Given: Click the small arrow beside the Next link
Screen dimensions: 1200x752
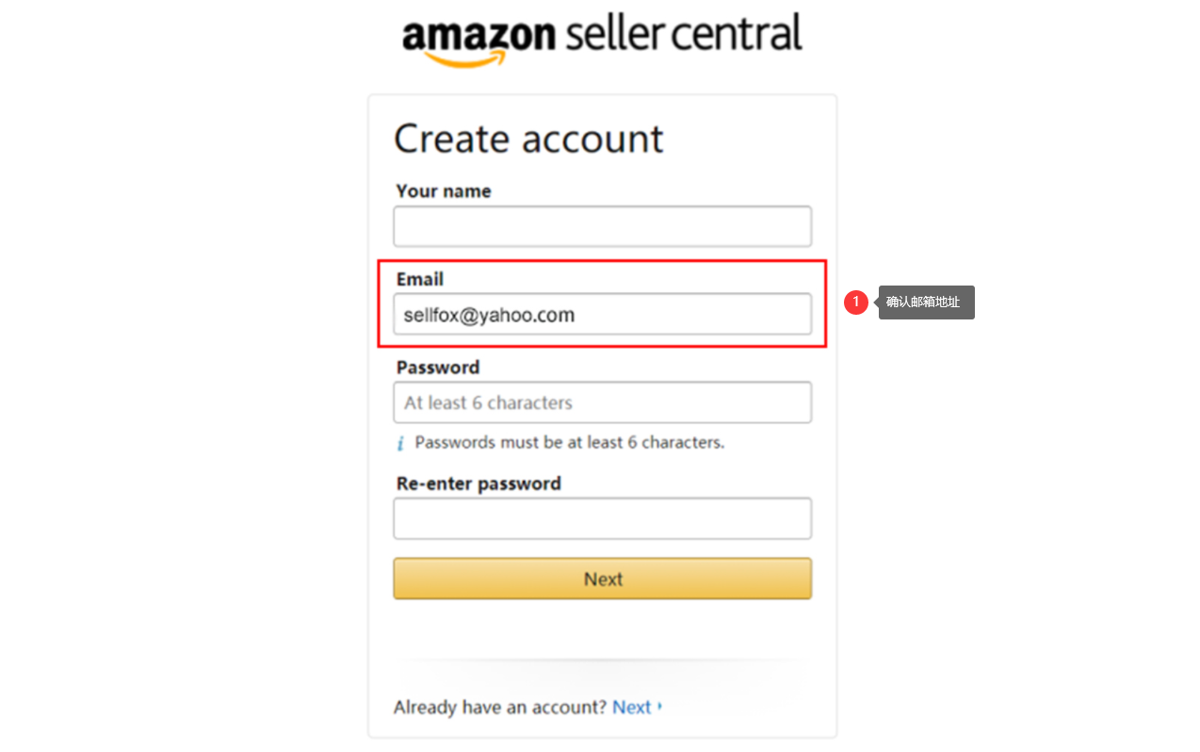Looking at the screenshot, I should click(x=660, y=707).
